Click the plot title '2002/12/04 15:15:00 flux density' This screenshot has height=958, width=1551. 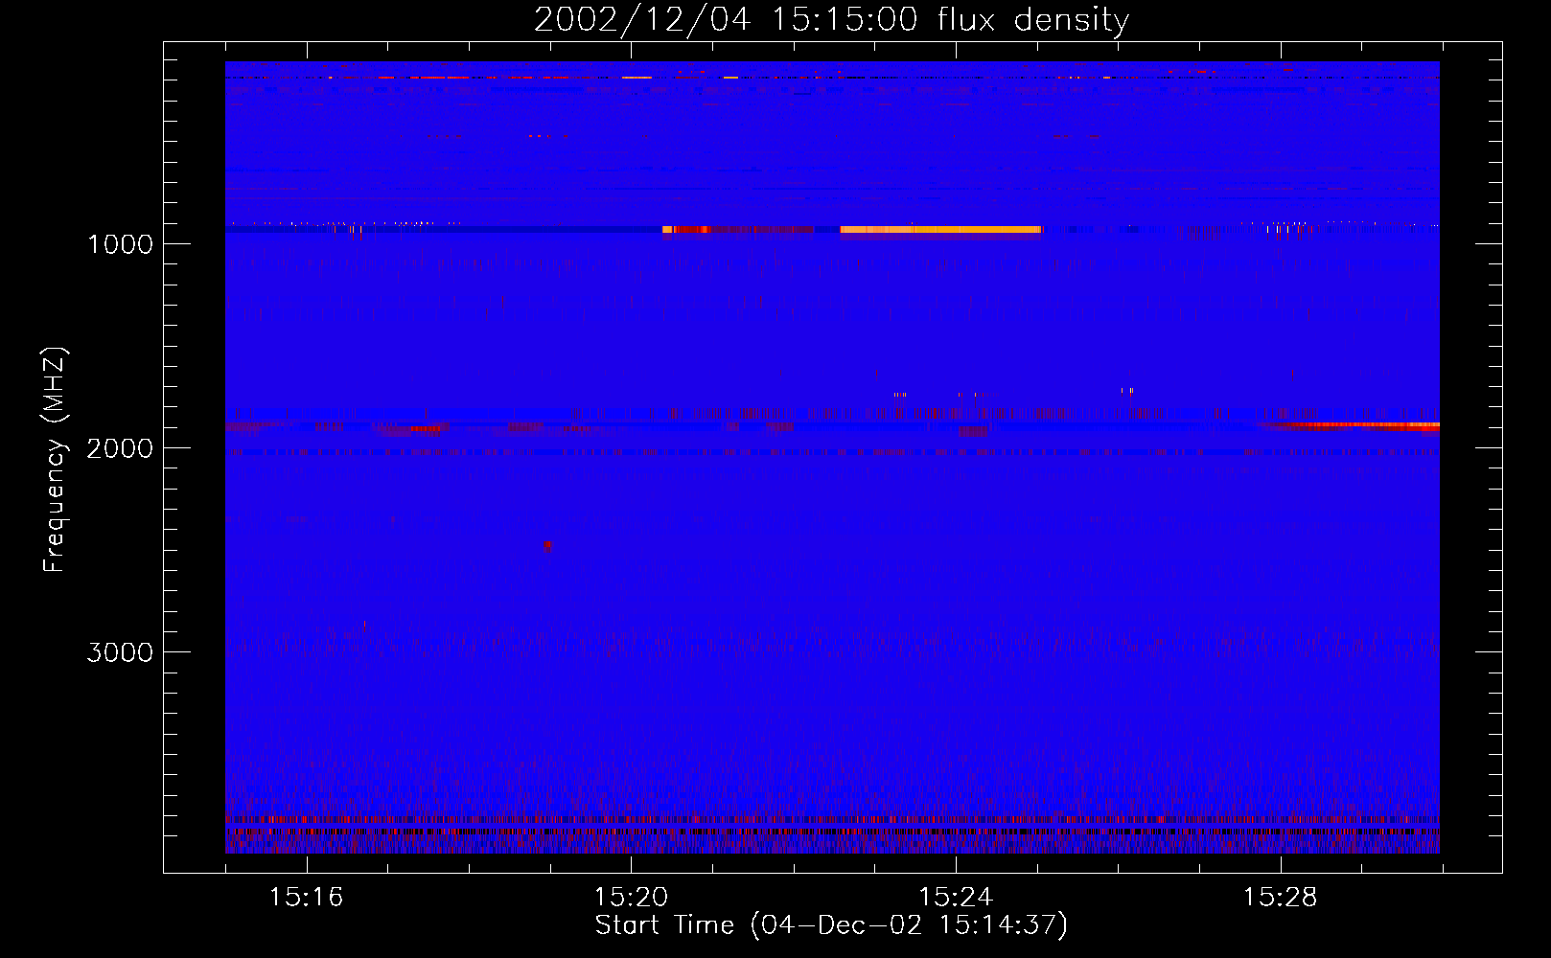click(x=831, y=20)
